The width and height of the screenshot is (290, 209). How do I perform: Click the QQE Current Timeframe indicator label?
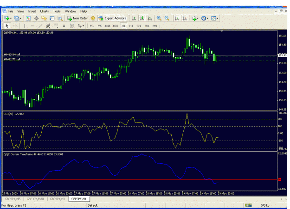coord(33,154)
